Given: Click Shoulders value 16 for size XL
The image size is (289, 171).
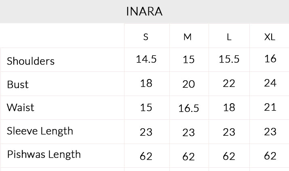Looking at the screenshot, I should (270, 59).
